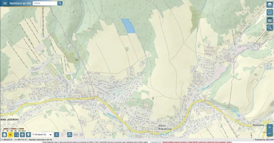Click the crosshair locate tool
The width and height of the screenshot is (274, 143).
[x=22, y=134]
